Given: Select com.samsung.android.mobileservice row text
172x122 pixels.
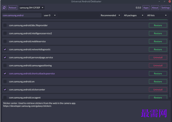Looking at the screenshot, I should pyautogui.click(x=27, y=41).
